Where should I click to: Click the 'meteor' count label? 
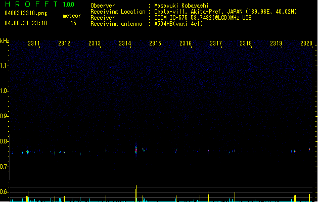click(x=72, y=16)
